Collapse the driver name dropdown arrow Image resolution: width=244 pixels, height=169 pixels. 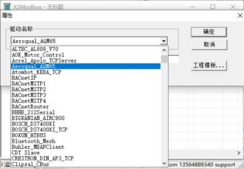pos(164,41)
